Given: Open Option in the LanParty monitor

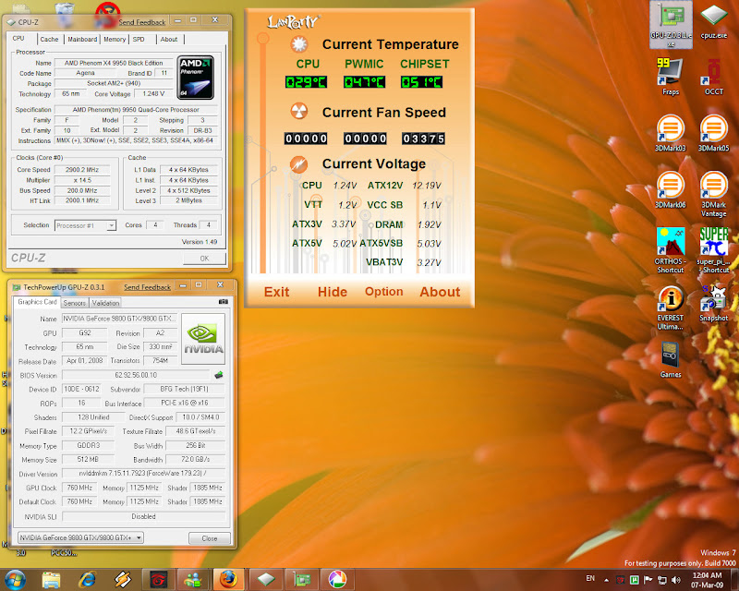Looking at the screenshot, I should tap(383, 292).
